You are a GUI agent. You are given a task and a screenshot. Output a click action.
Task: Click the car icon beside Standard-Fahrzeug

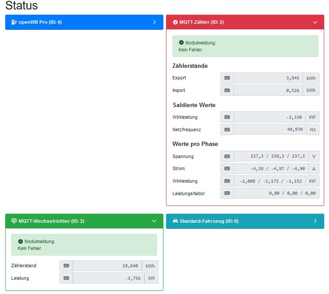coord(175,221)
